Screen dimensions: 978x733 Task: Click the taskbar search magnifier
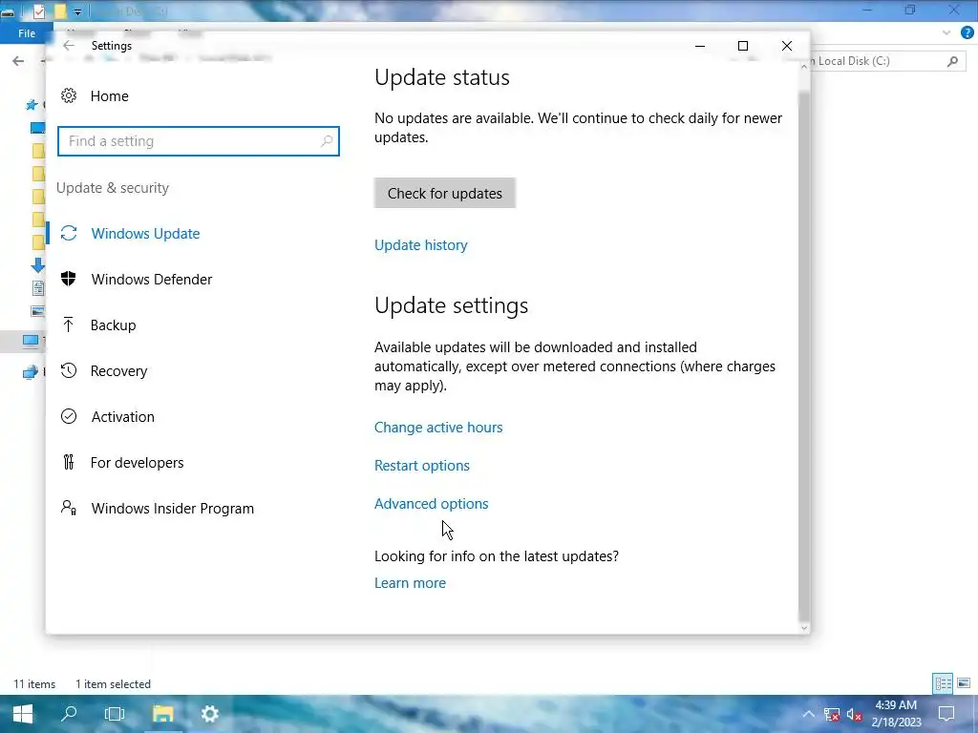pos(69,714)
